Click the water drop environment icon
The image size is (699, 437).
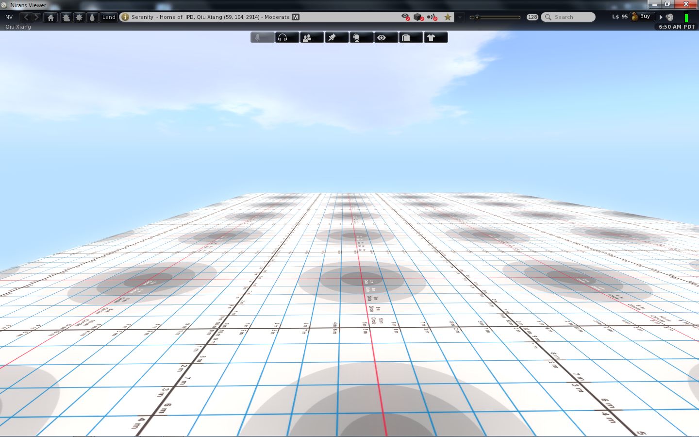click(x=92, y=17)
